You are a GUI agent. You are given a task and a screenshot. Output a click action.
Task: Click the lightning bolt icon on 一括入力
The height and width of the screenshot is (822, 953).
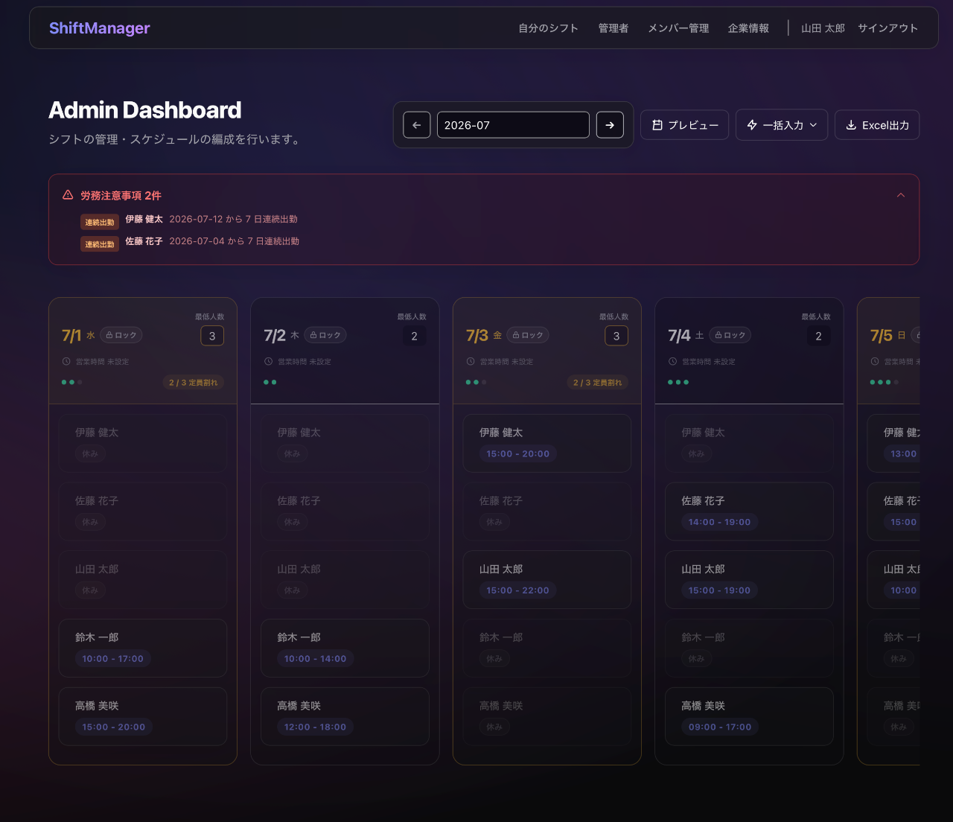[752, 125]
